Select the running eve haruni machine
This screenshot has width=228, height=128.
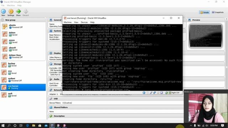pos(23,87)
